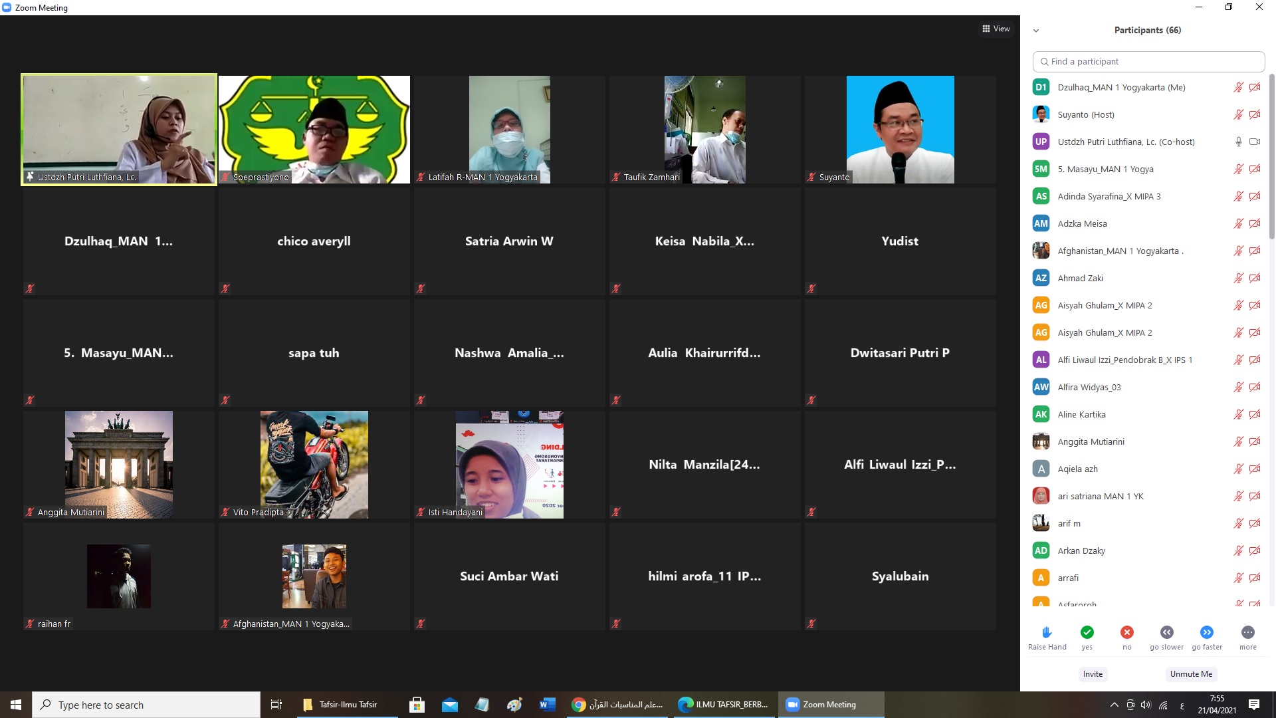Click chico averyll participant tile

click(x=314, y=241)
